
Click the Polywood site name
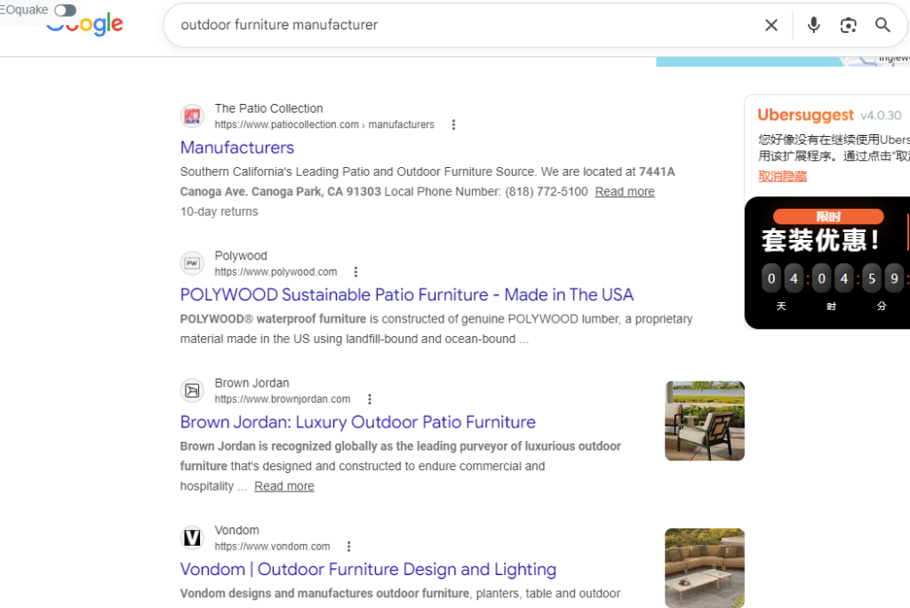coord(241,255)
